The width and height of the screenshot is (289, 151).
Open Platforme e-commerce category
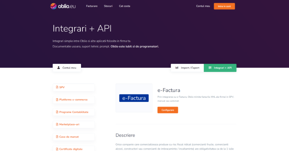click(x=74, y=100)
